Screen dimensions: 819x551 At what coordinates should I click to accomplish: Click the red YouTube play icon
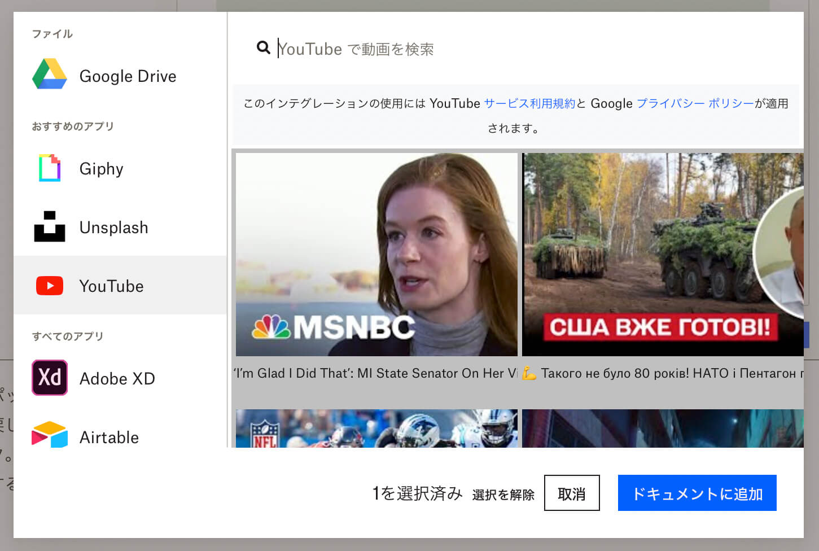[50, 286]
